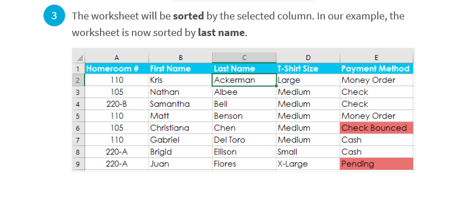The width and height of the screenshot is (463, 207).
Task: Select column C header
Action: [x=244, y=58]
